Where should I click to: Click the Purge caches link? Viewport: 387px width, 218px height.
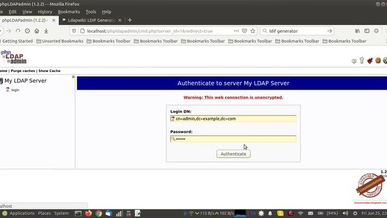[x=23, y=71]
